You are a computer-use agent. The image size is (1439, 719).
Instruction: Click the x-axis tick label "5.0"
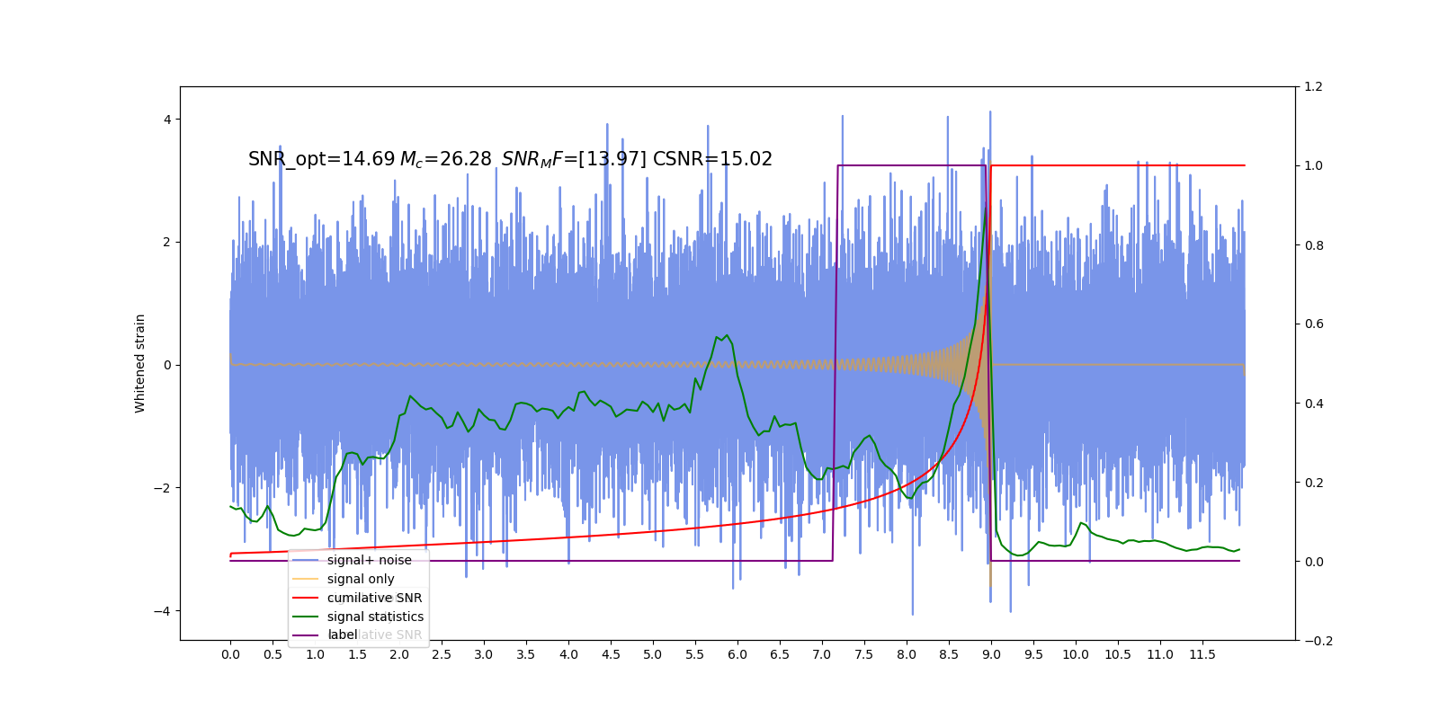click(x=653, y=654)
